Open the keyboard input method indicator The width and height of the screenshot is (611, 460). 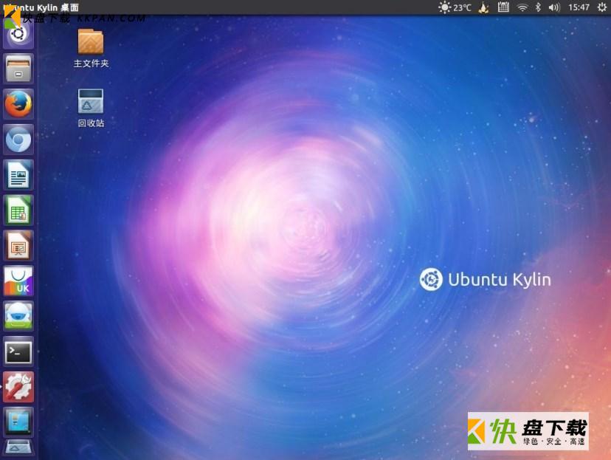tap(503, 7)
